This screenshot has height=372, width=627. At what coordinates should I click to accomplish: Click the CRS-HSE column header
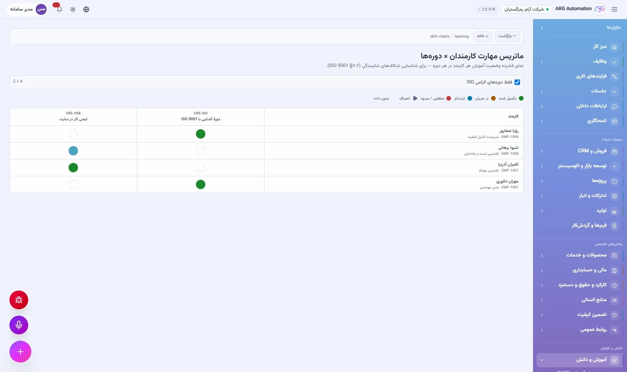[73, 116]
